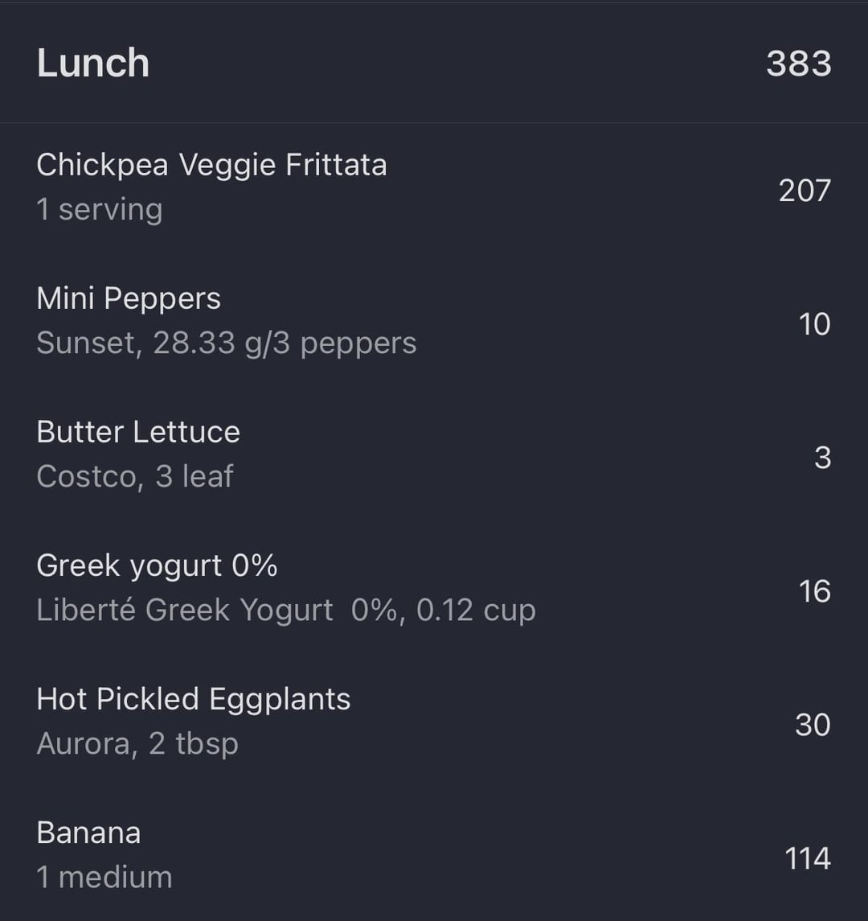Tap the 114 calories for Banana
The image size is (868, 921).
[809, 859]
